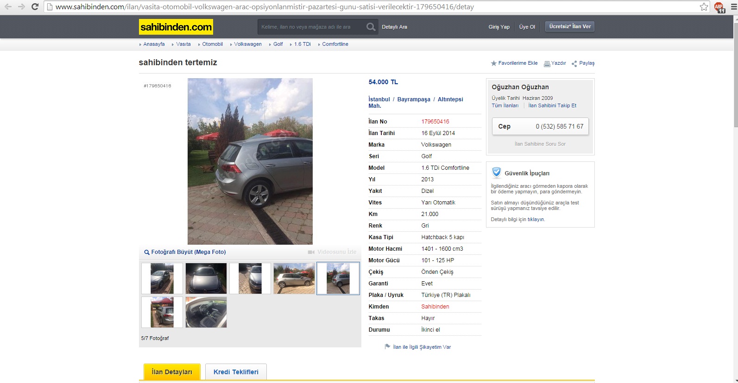Click the sahibinden.com logo
The image size is (738, 383).
pos(176,27)
